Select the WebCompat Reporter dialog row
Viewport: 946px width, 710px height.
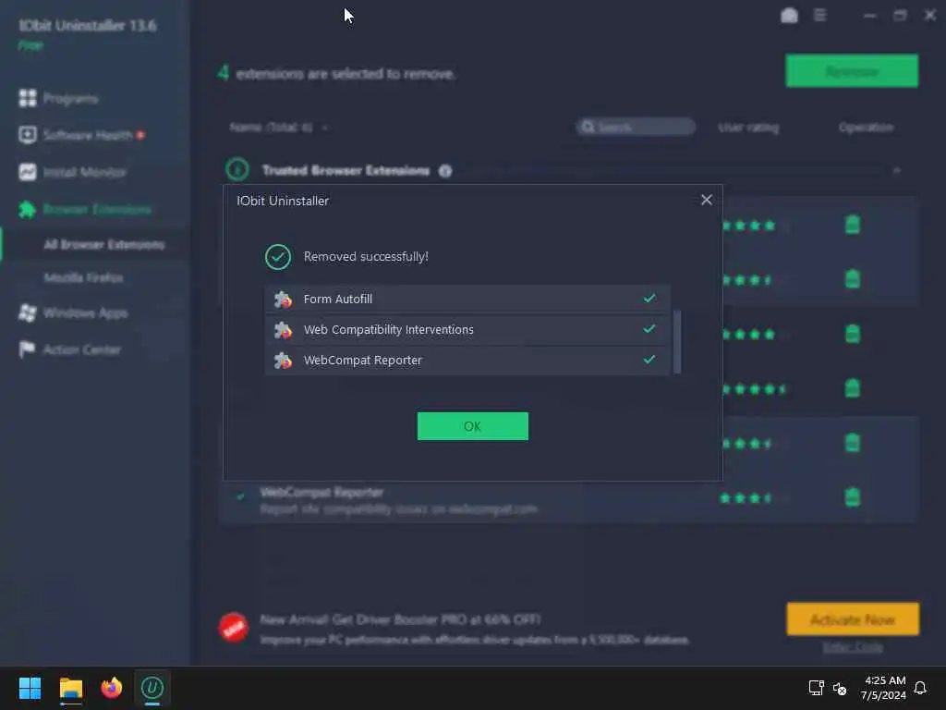467,361
